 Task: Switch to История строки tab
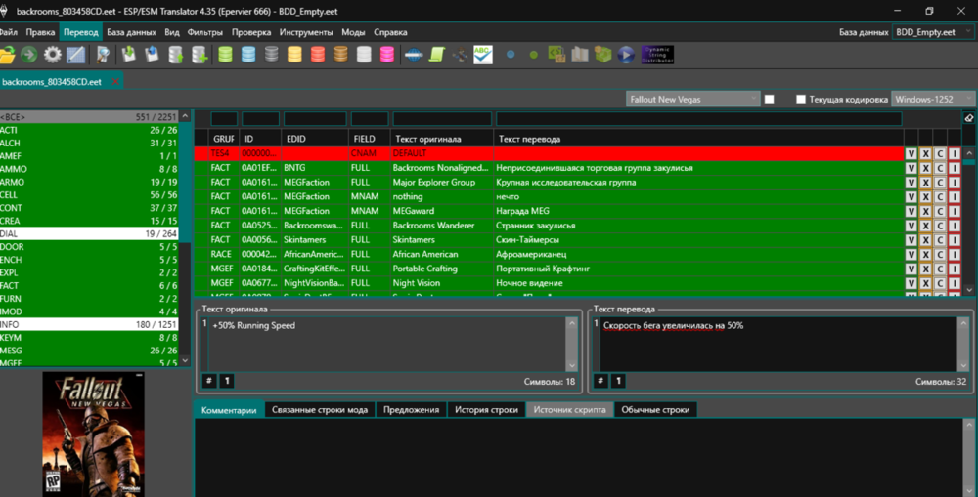pyautogui.click(x=486, y=410)
